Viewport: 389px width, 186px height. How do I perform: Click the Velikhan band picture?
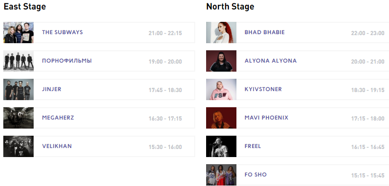pyautogui.click(x=18, y=146)
